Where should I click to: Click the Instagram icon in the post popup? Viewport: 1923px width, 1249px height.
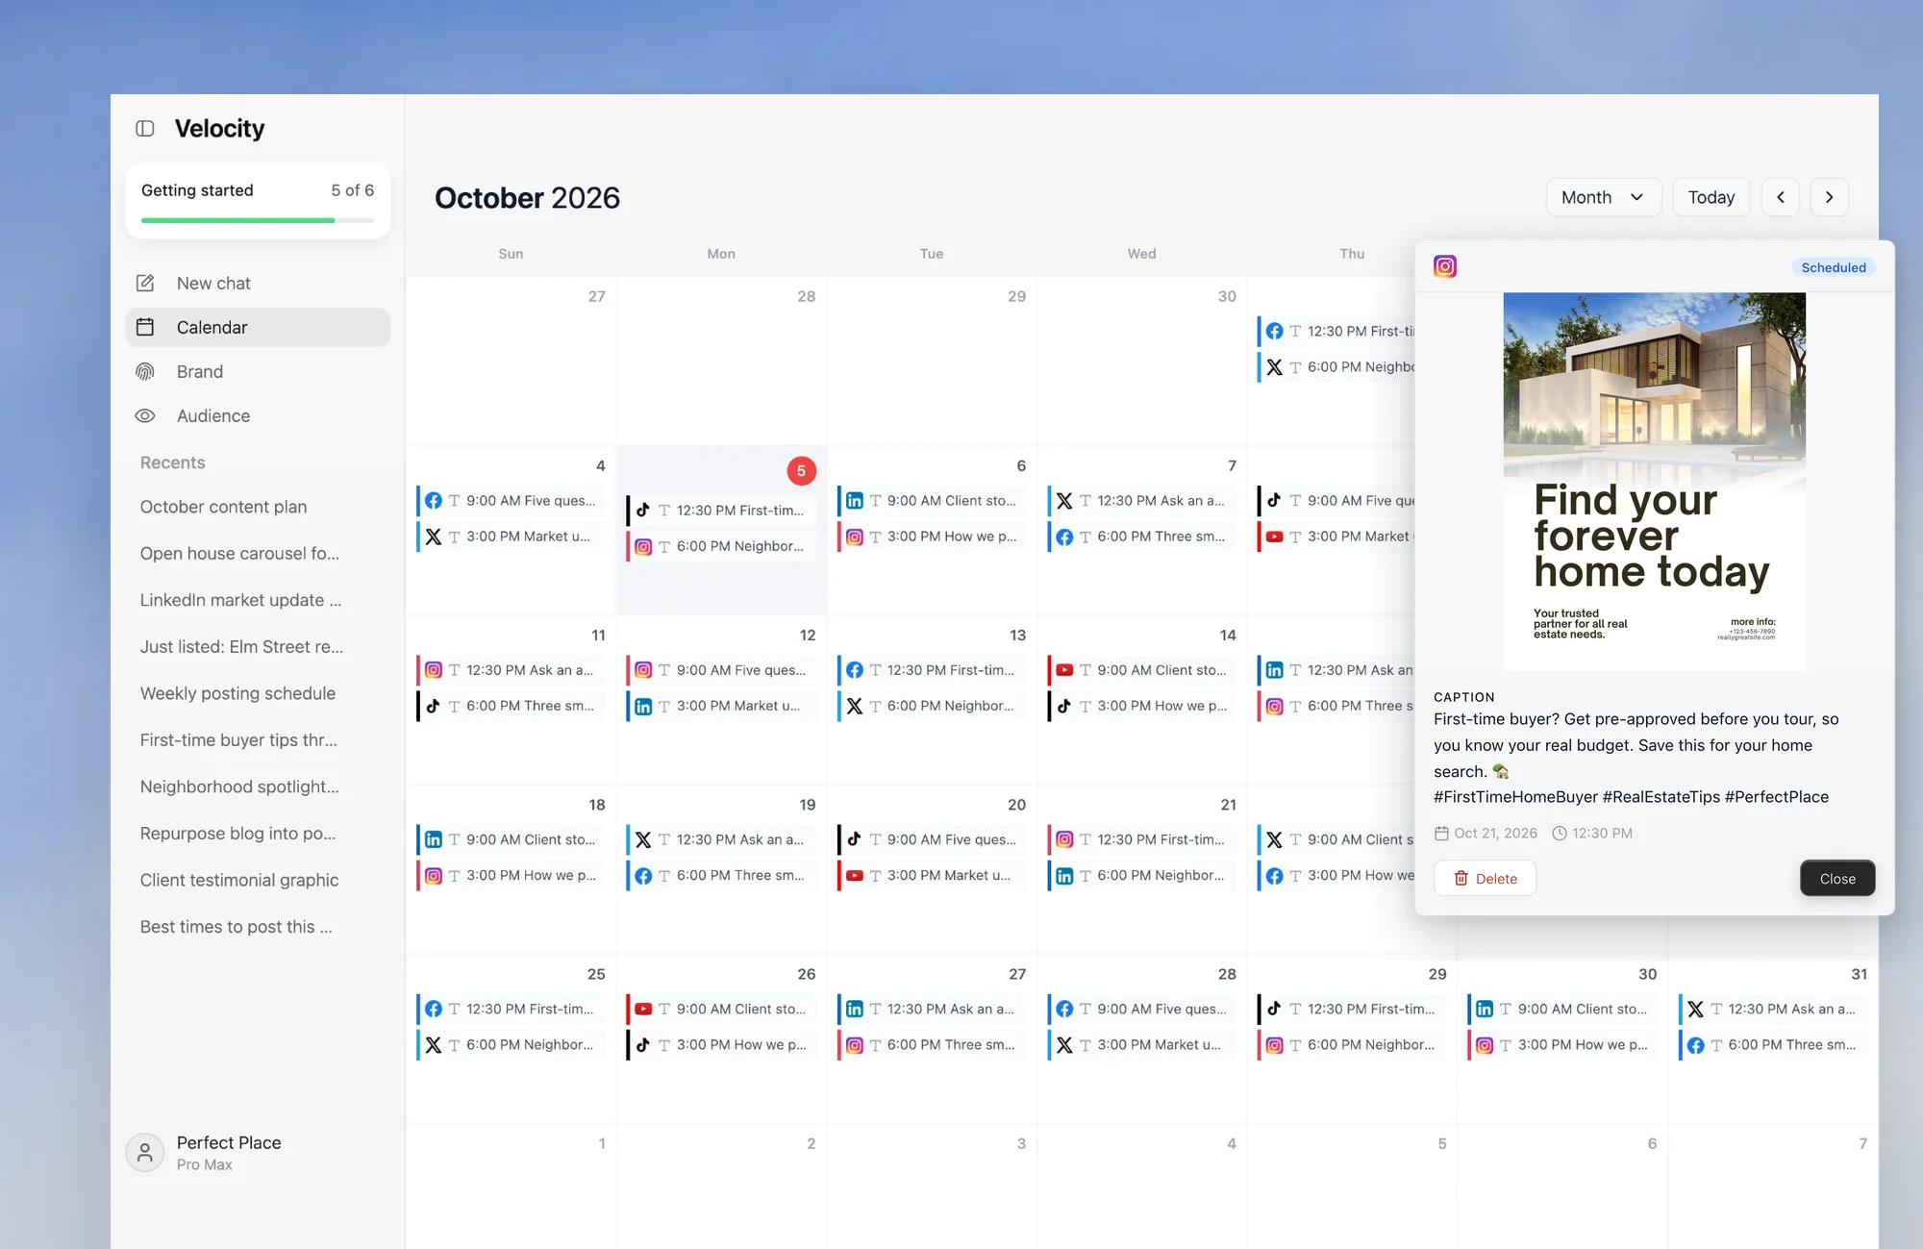1445,266
